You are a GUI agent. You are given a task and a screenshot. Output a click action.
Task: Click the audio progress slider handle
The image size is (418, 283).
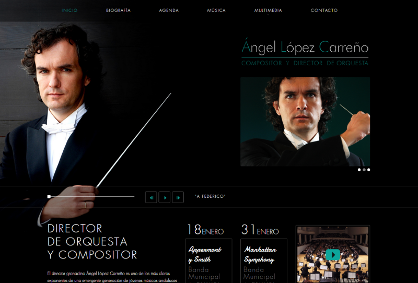point(49,197)
